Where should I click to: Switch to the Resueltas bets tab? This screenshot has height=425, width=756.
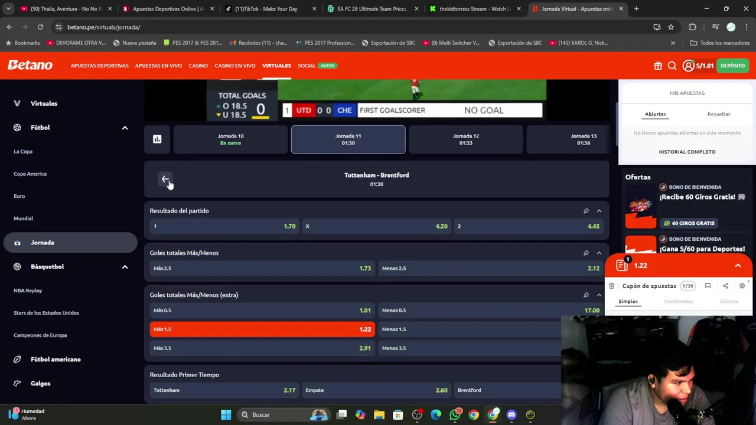click(x=719, y=114)
